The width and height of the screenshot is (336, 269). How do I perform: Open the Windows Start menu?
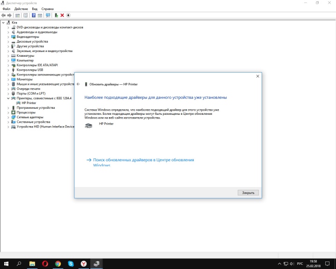[x=6, y=264]
